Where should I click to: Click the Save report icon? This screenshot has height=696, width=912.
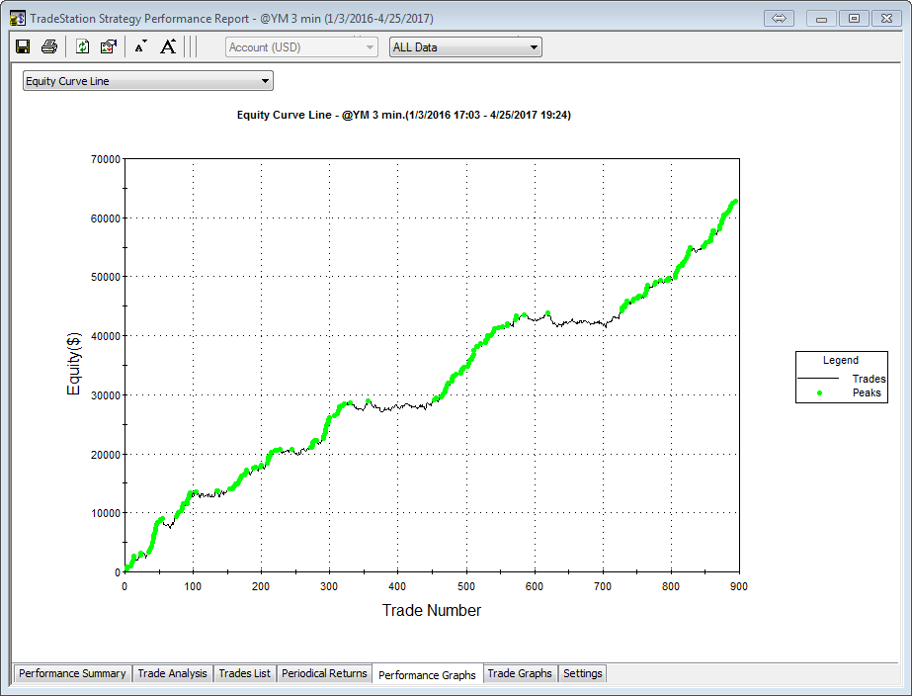click(23, 46)
